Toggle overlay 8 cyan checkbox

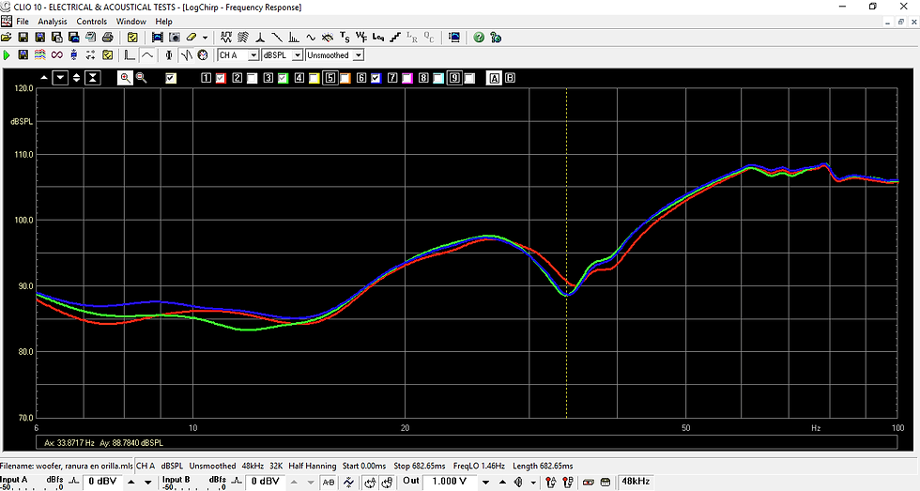coord(438,78)
